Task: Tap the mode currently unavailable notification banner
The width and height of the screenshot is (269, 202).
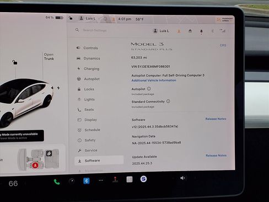Action: [21, 136]
